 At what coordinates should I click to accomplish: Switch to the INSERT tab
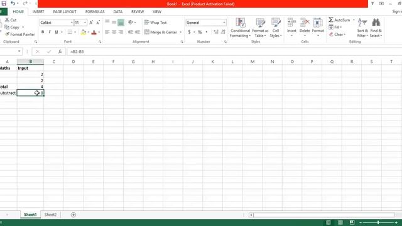coord(38,12)
